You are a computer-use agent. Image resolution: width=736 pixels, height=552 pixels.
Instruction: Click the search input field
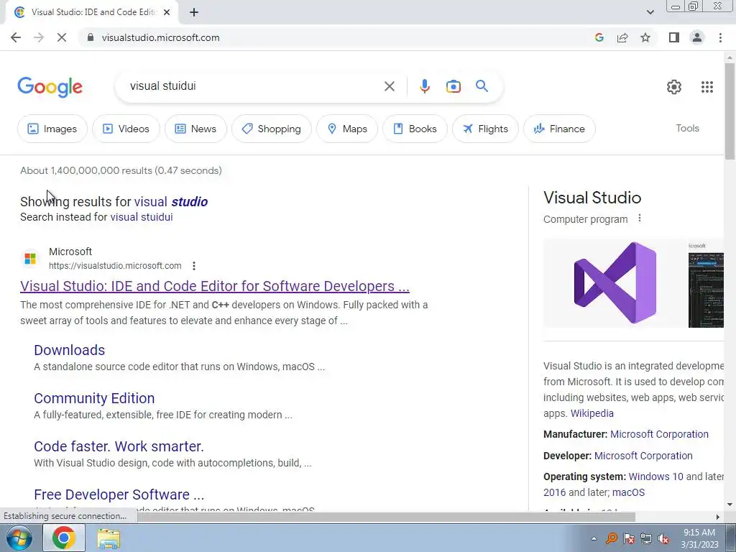254,86
